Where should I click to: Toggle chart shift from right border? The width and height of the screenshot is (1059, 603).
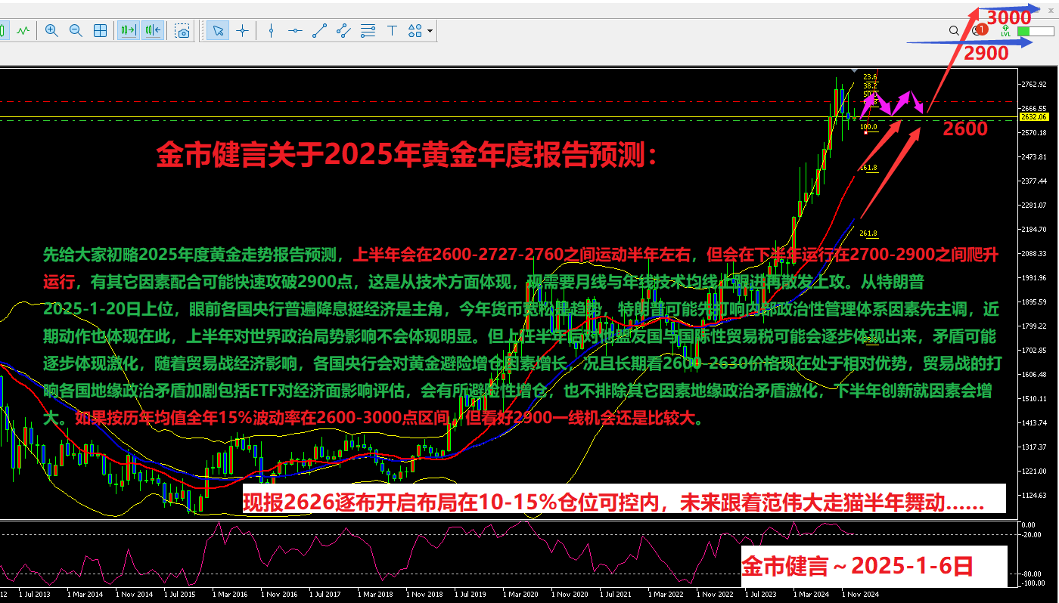(x=152, y=31)
